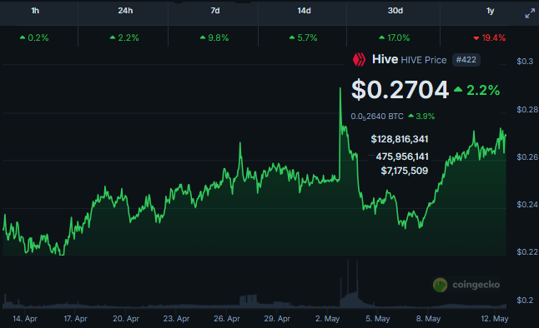Click the #422 rank badge

[466, 60]
